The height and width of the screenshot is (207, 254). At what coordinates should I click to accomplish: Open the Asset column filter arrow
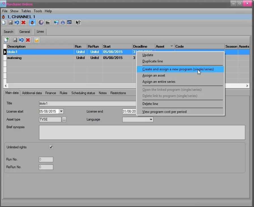tap(171, 47)
